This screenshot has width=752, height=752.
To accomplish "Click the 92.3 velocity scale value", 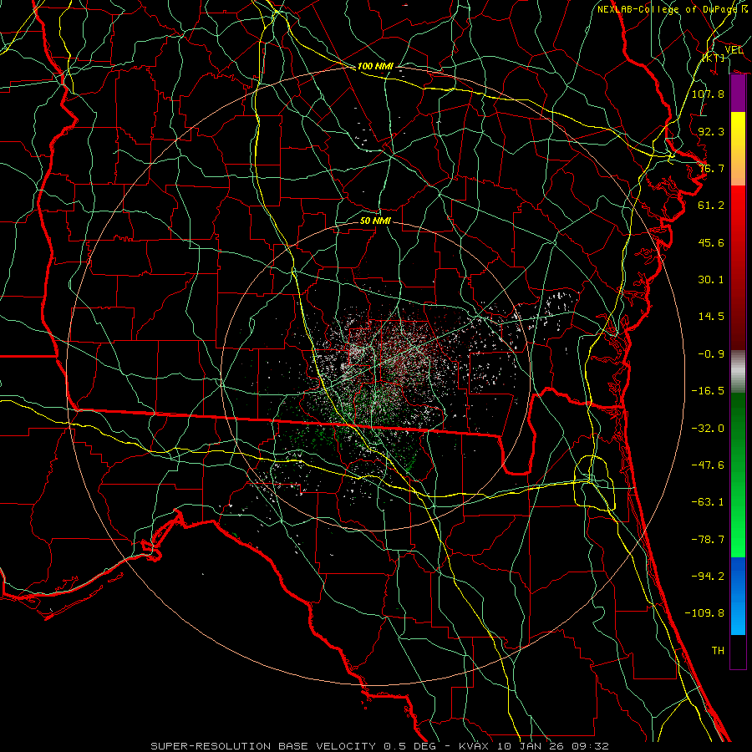I will pyautogui.click(x=711, y=131).
